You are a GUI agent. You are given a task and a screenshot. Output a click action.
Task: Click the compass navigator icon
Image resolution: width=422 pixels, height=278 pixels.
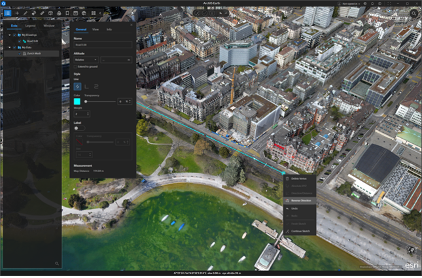pos(410,250)
